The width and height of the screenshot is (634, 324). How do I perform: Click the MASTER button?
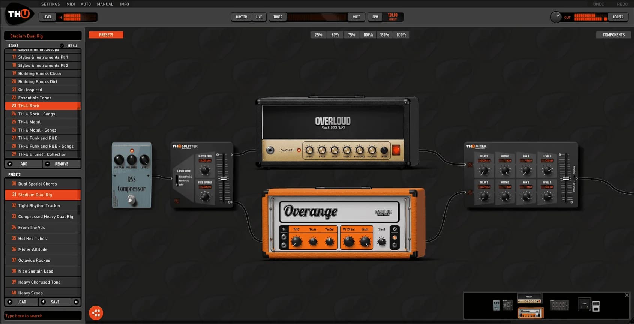(x=242, y=17)
